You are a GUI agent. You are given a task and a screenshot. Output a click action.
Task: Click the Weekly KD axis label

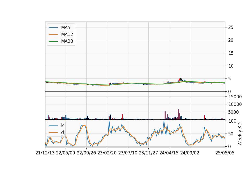(240, 134)
